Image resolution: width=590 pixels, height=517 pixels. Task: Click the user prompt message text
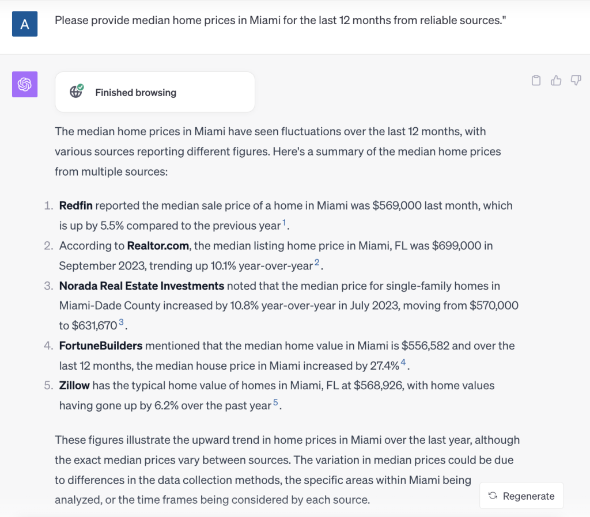pos(280,21)
